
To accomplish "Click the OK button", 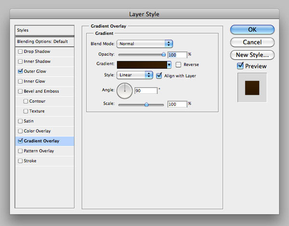I will (x=252, y=29).
